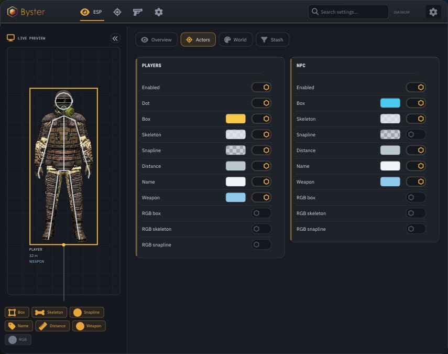448x354 pixels.
Task: Toggle NPC Skeleton switch
Action: (x=416, y=119)
